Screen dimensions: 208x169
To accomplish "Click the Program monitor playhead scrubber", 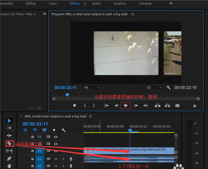I will pos(67,95).
